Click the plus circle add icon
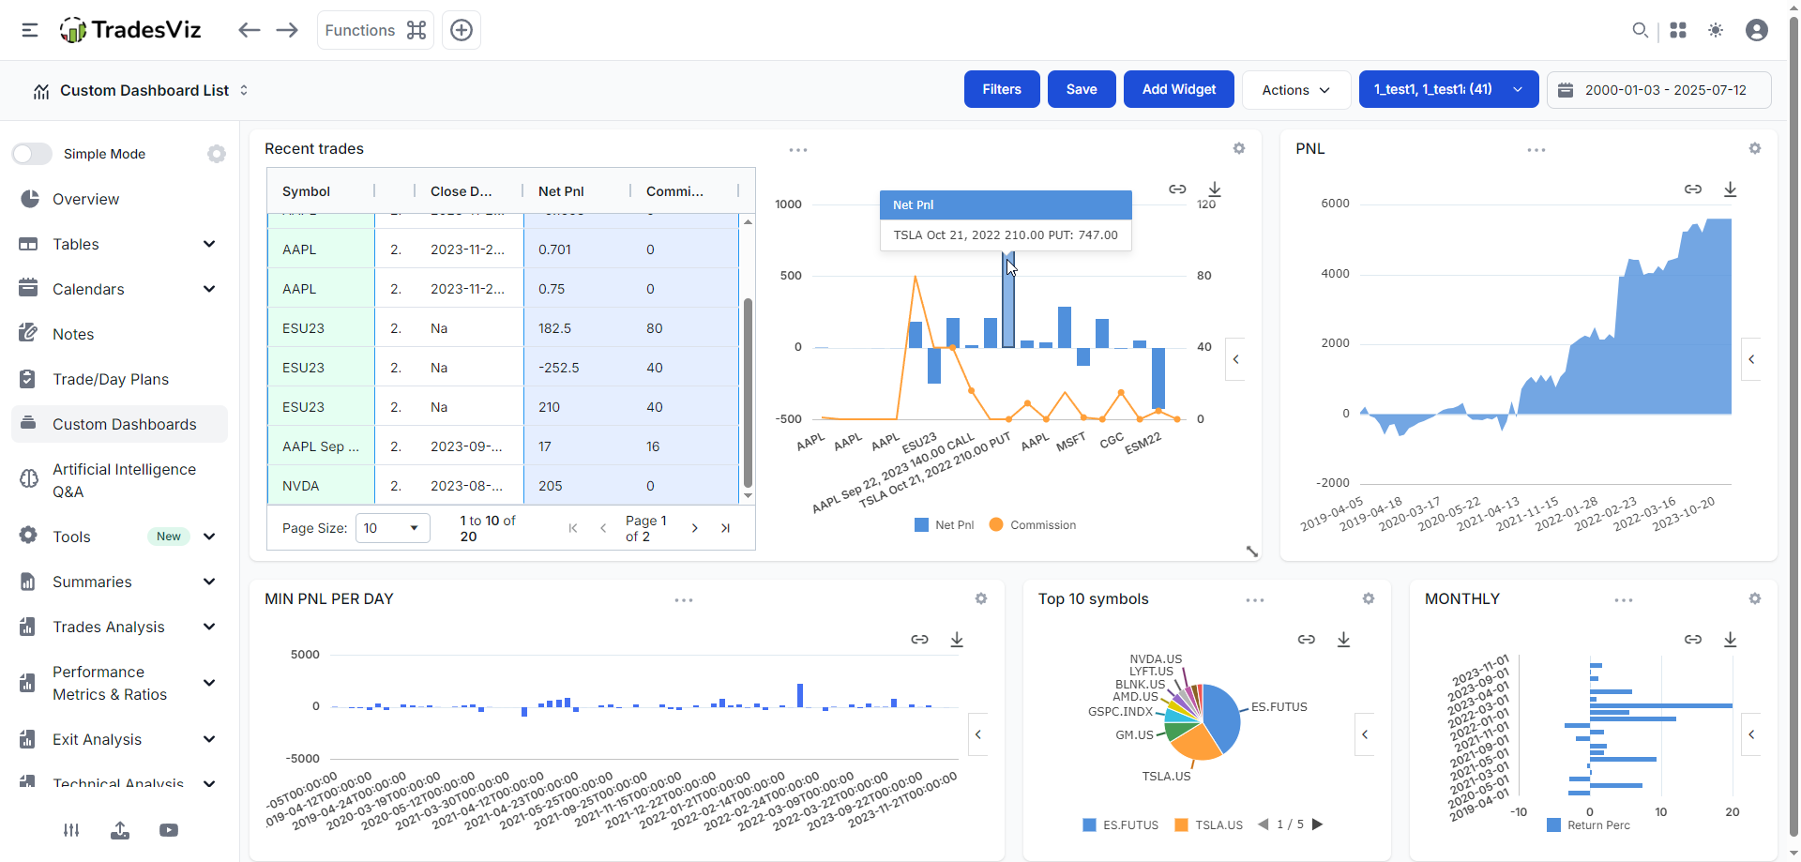This screenshot has height=862, width=1801. [x=462, y=30]
